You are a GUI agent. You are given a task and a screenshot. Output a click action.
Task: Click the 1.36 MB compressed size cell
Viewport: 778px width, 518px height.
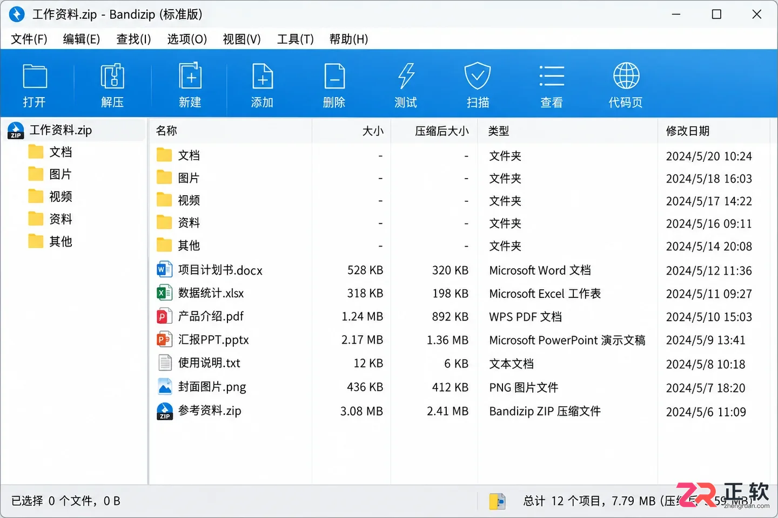(x=447, y=340)
